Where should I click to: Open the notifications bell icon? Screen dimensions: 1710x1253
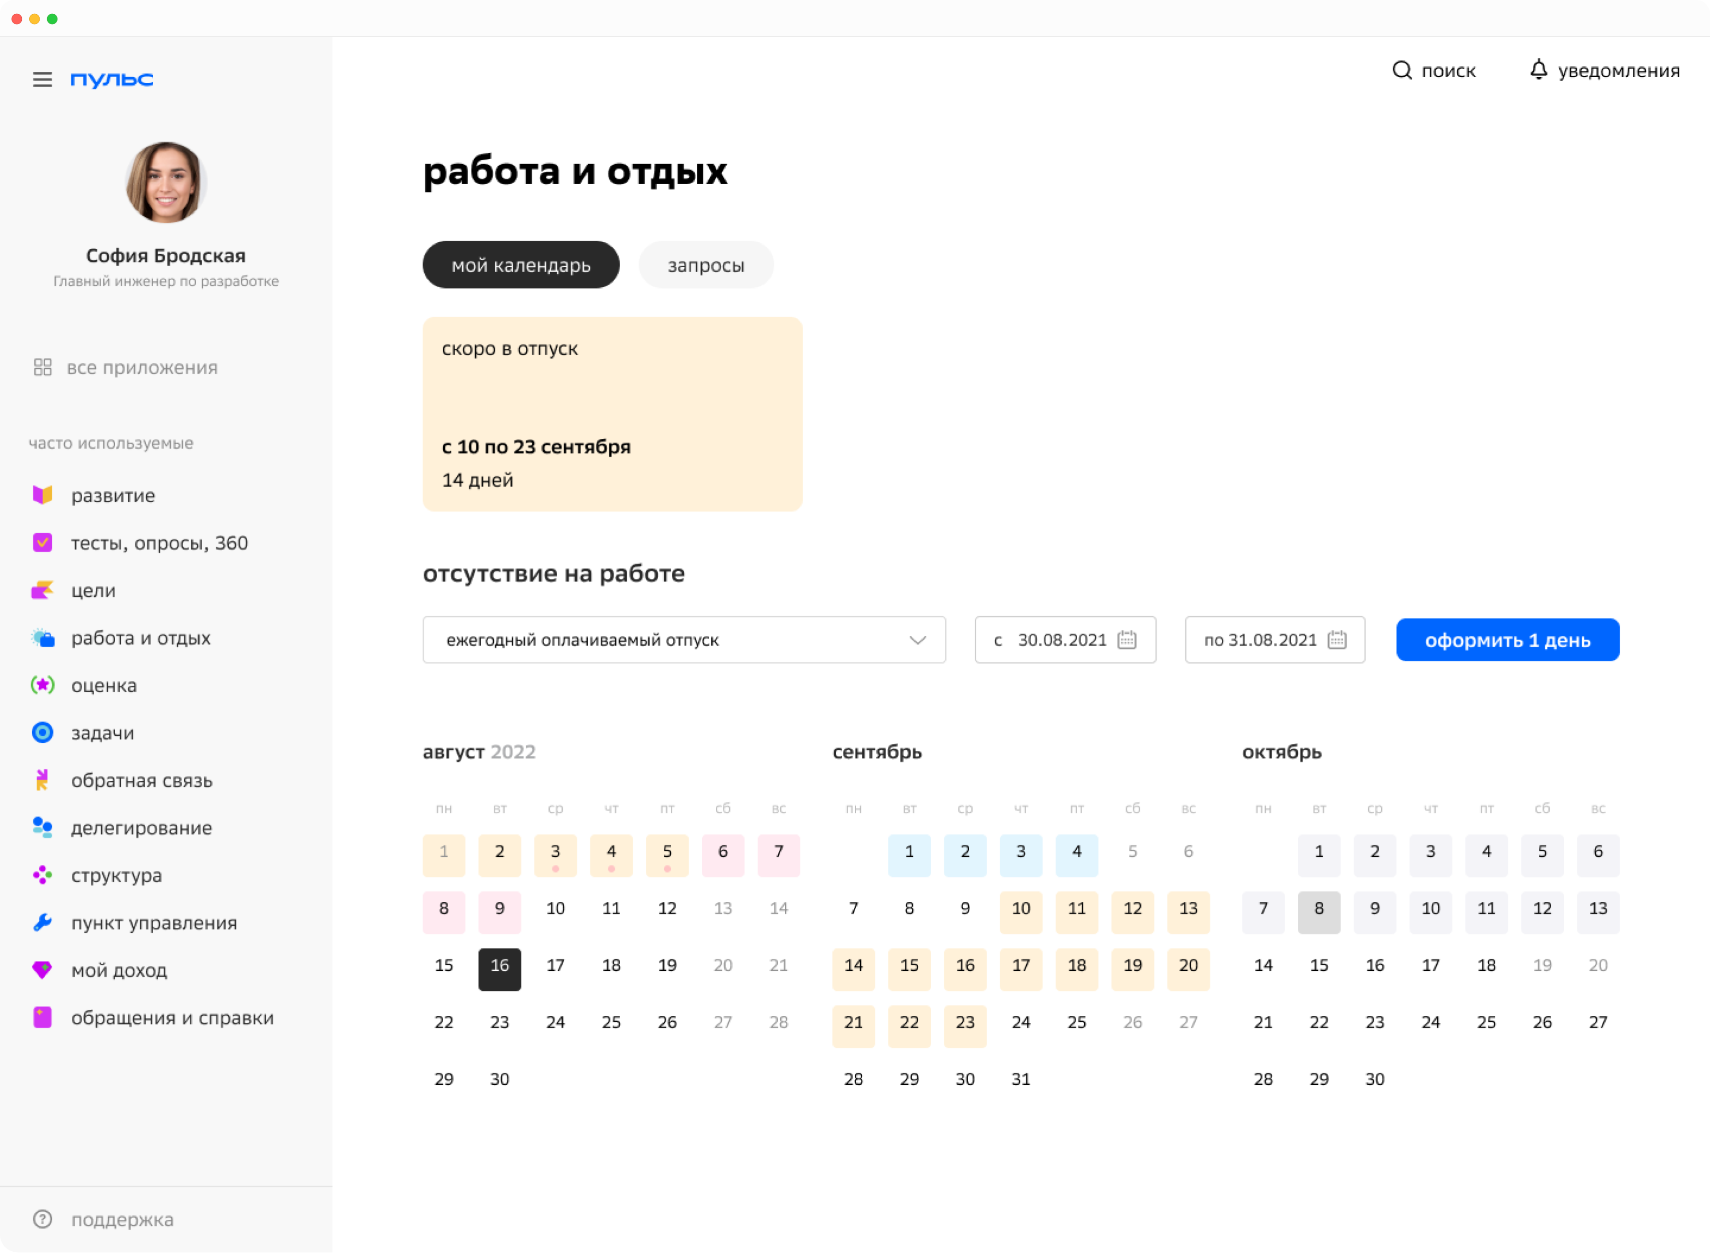click(1538, 70)
